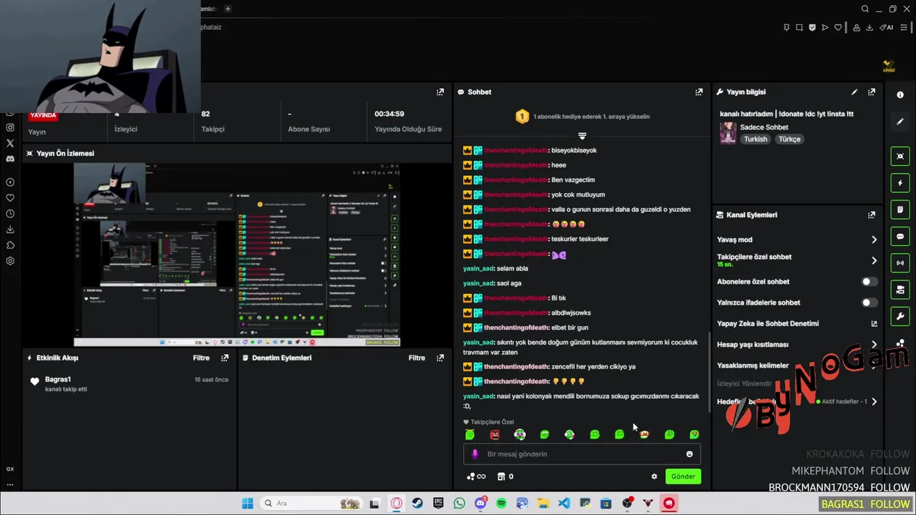Expand Yavaş mod options
916x515 pixels.
(x=874, y=240)
